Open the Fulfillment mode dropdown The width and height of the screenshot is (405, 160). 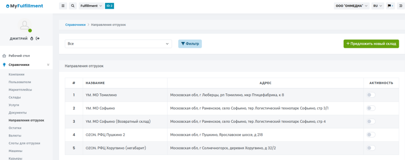pyautogui.click(x=91, y=6)
